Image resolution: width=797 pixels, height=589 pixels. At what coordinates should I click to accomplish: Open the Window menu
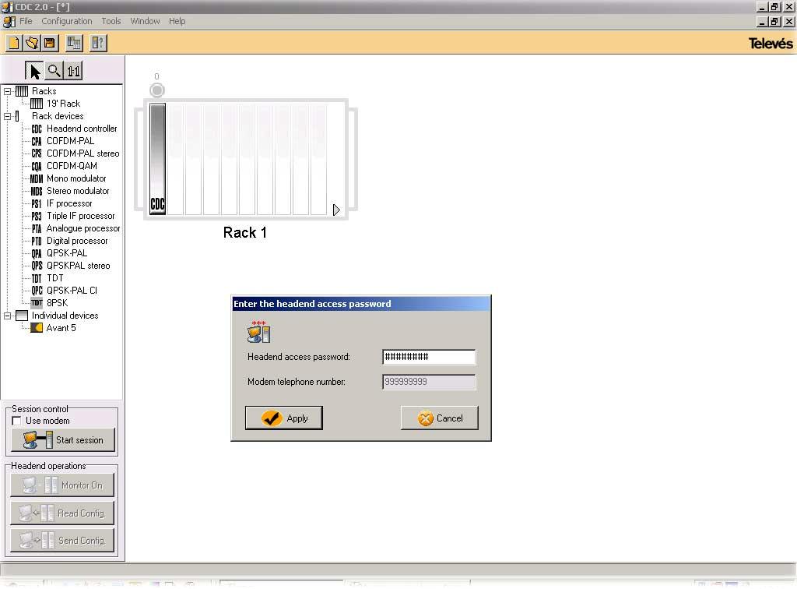(145, 21)
